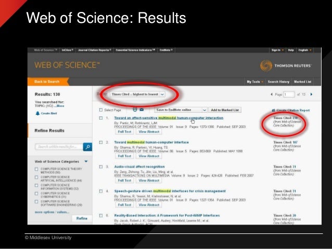This screenshot has width=332, height=249.
Task: Open the EndNote top tab
Action: 166,50
